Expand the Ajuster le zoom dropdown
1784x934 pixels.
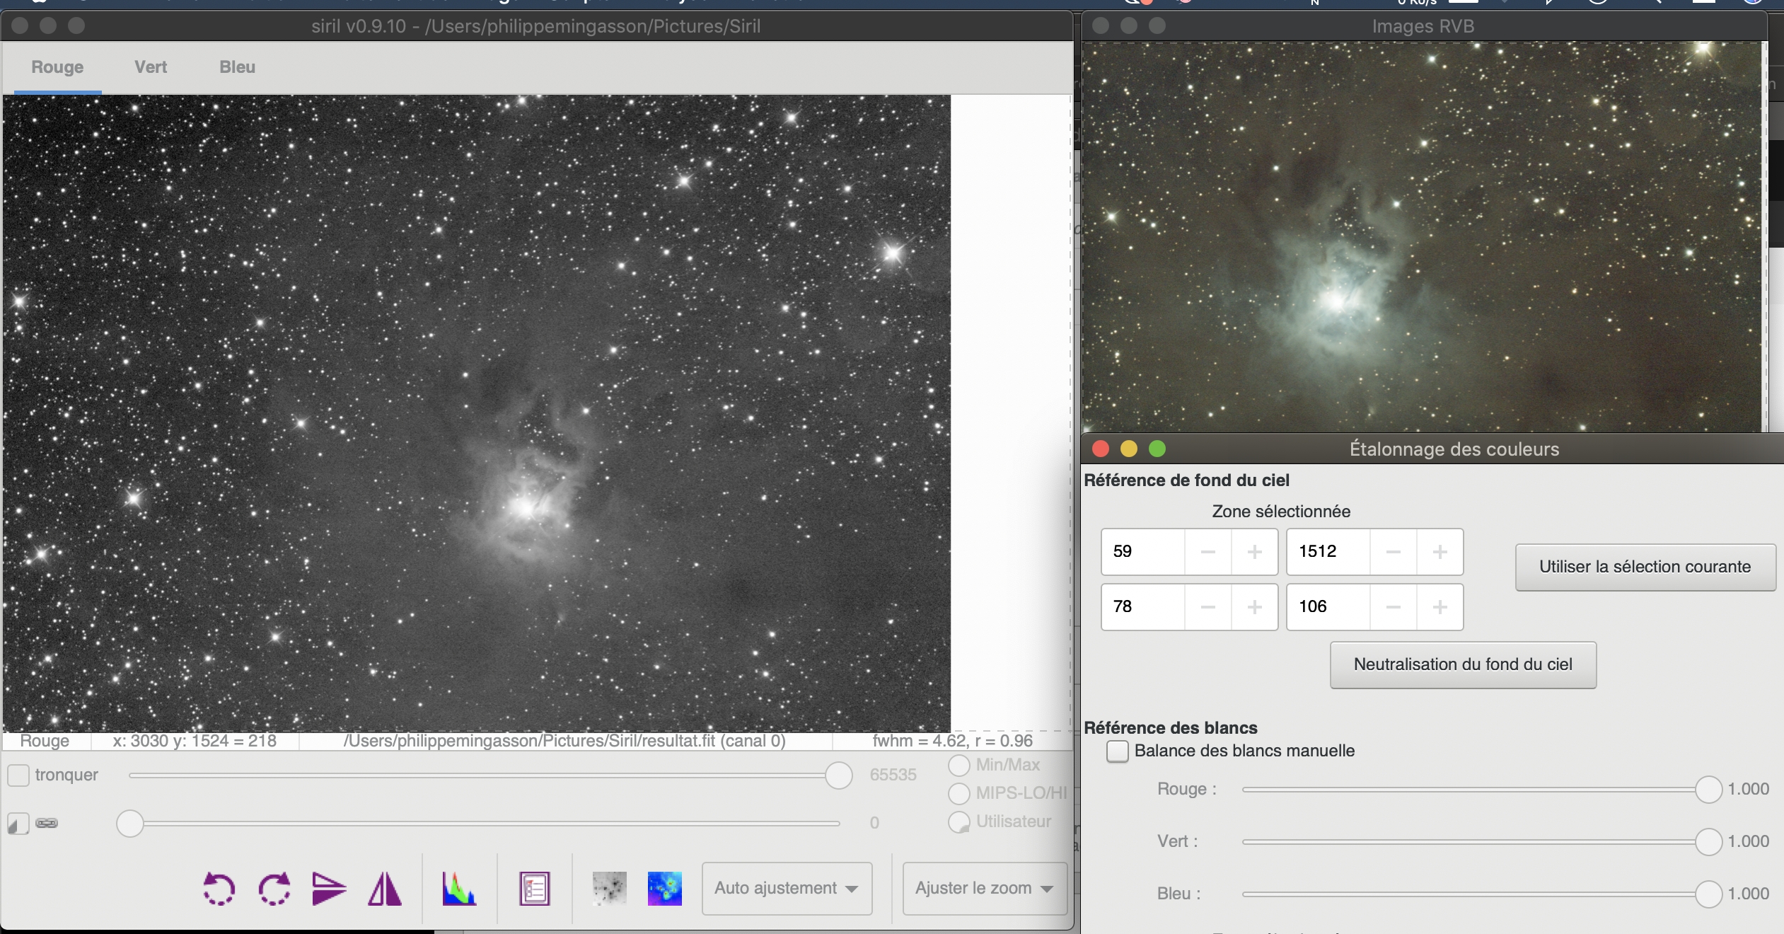coord(984,889)
